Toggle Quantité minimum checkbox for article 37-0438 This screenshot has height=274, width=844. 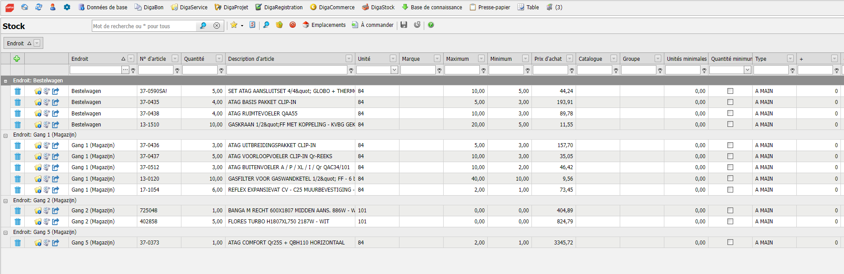pyautogui.click(x=730, y=113)
